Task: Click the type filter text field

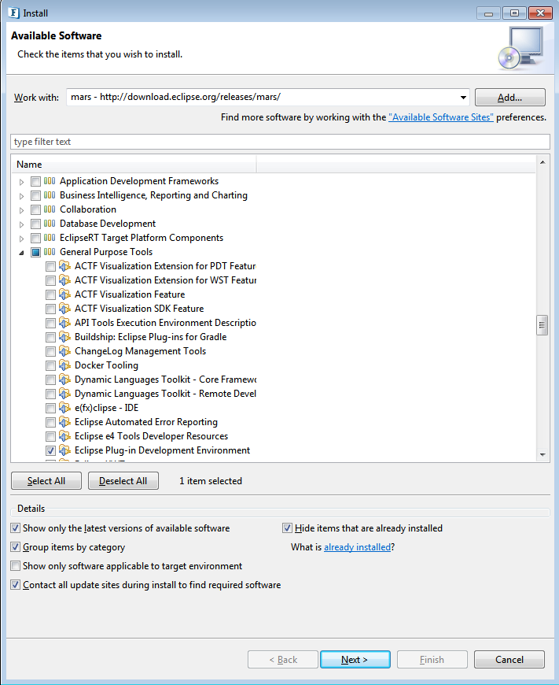Action: coord(280,142)
